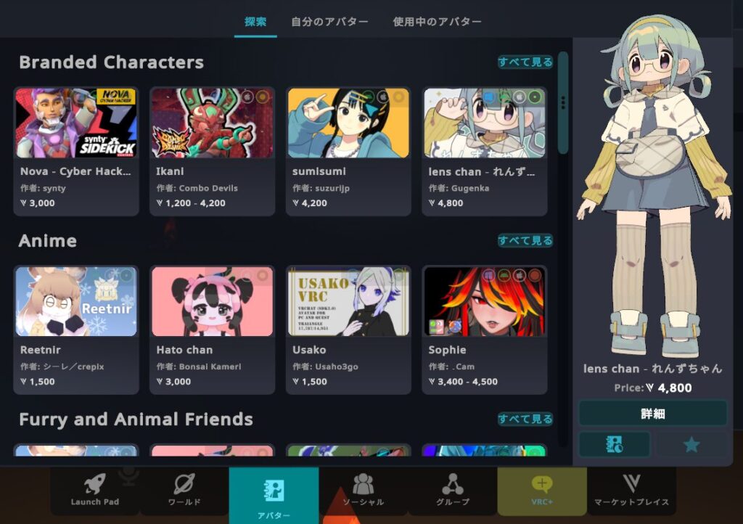Image resolution: width=743 pixels, height=524 pixels.
Task: Open the グループ network icon
Action: [x=453, y=484]
